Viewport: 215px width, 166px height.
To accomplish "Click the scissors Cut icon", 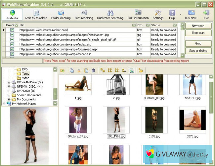I will coord(79,70).
